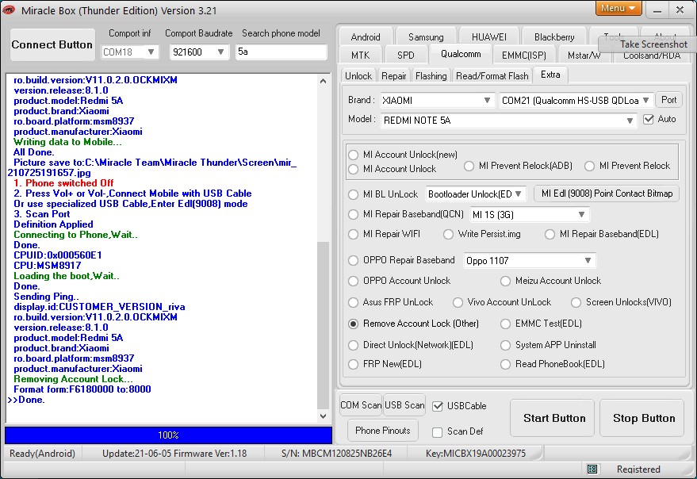
Task: Click the status bar grid icon beside Registered
Action: click(592, 469)
